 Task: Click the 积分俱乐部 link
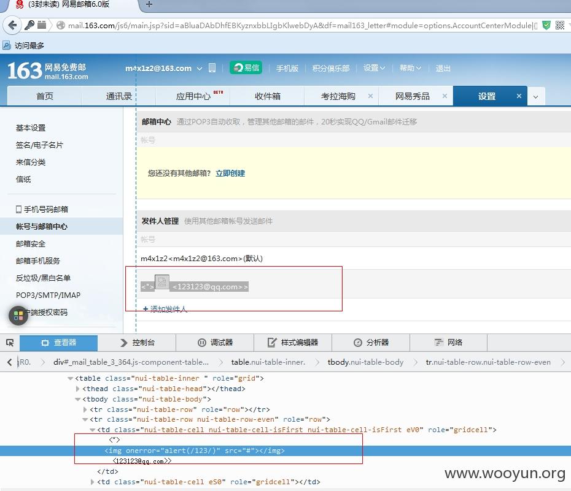331,68
